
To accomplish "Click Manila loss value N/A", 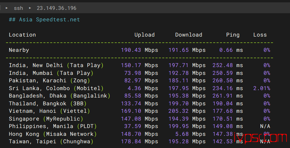I will click(x=265, y=126).
